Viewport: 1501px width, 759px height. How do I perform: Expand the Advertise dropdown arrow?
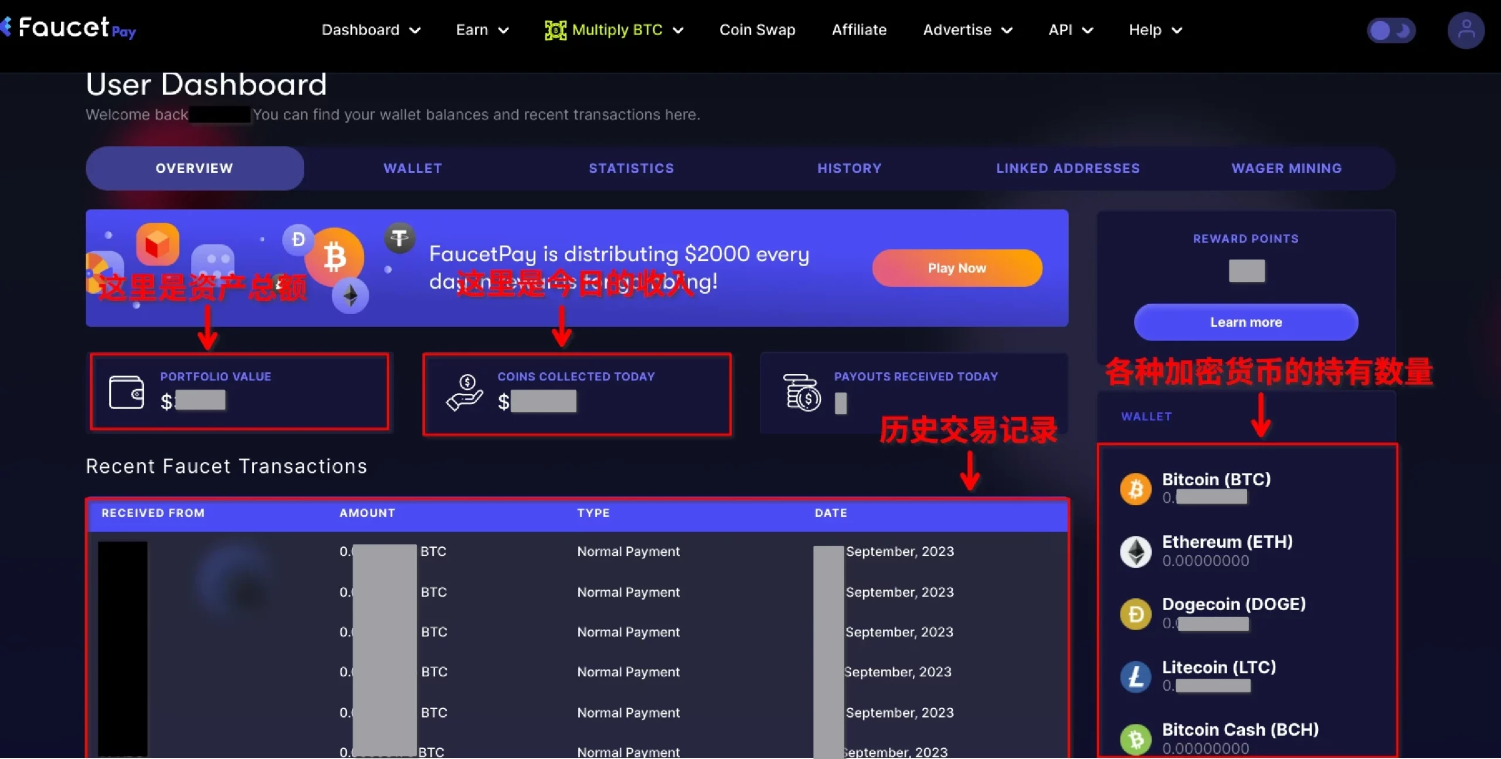[x=1007, y=30]
